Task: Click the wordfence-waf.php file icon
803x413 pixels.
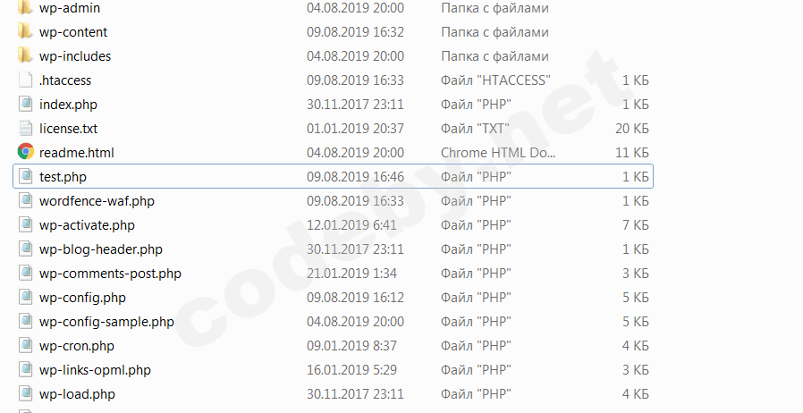Action: click(25, 201)
